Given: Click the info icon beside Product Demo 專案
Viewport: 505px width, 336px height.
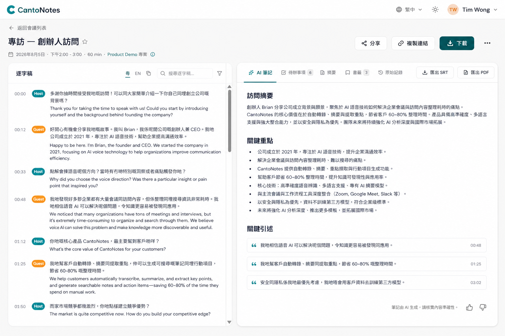Looking at the screenshot, I should click(x=153, y=54).
